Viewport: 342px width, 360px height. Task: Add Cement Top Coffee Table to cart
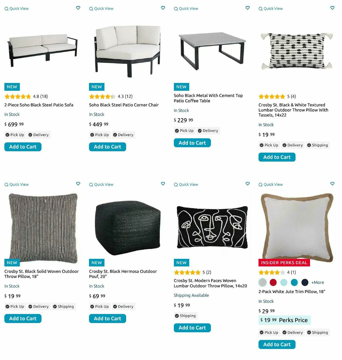[x=192, y=143]
